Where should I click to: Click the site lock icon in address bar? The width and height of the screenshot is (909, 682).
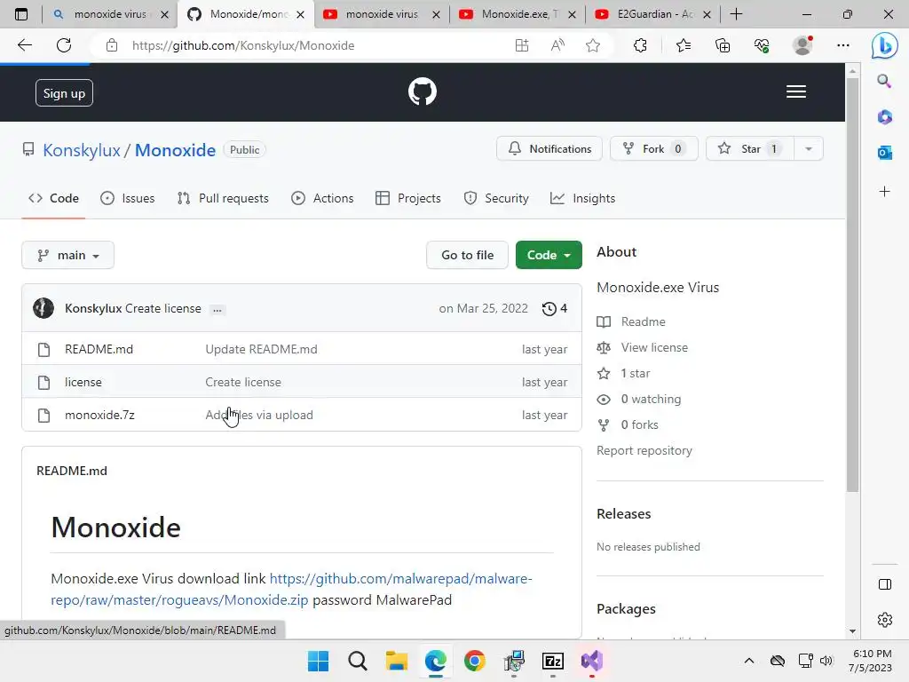click(x=112, y=45)
